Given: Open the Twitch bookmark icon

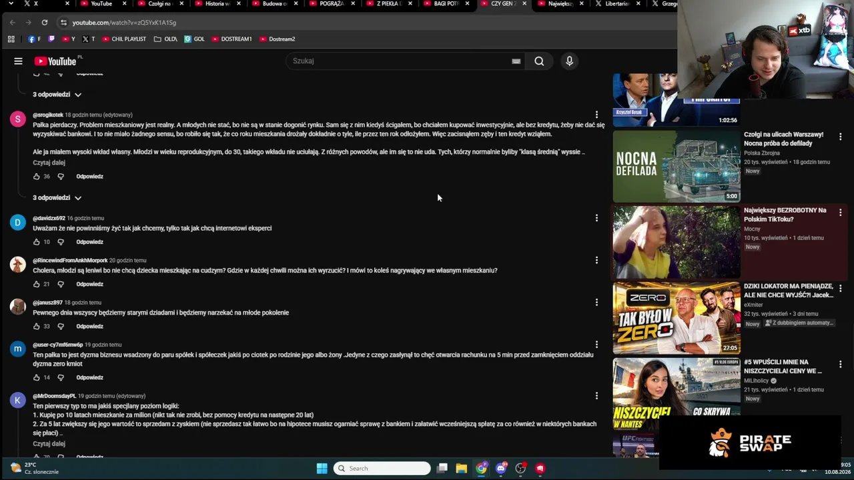Looking at the screenshot, I should pos(51,39).
